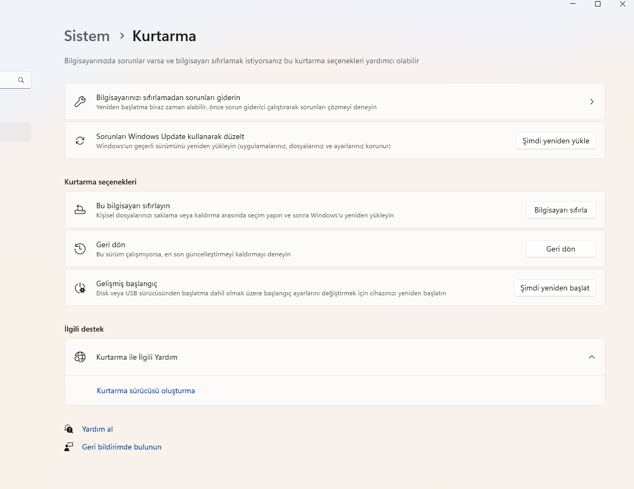Click the wrench troubleshoot icon
Viewport: 634px width, 489px height.
click(80, 102)
